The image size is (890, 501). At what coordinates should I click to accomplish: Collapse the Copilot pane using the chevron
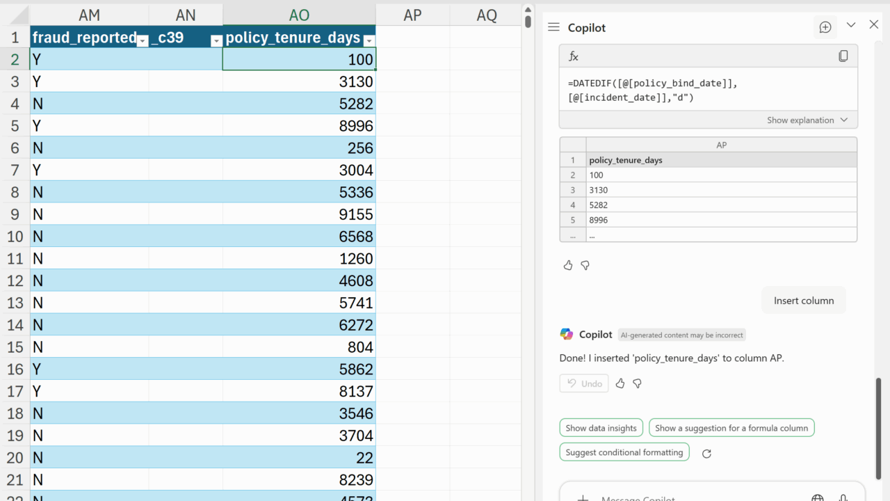(x=850, y=25)
